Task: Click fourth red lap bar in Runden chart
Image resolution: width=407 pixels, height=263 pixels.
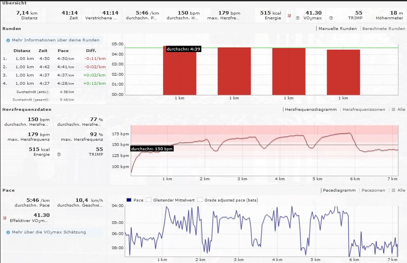Action: (x=343, y=72)
